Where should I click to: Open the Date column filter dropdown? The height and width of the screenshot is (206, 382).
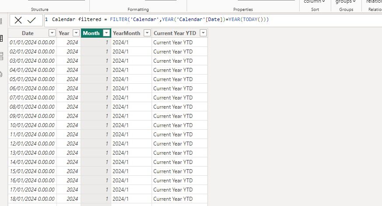click(52, 33)
